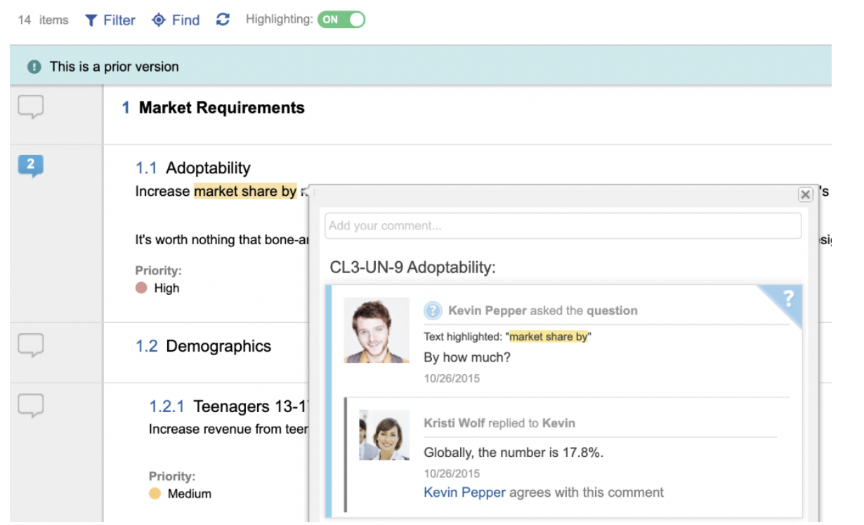Click the refresh arrows icon

(223, 20)
